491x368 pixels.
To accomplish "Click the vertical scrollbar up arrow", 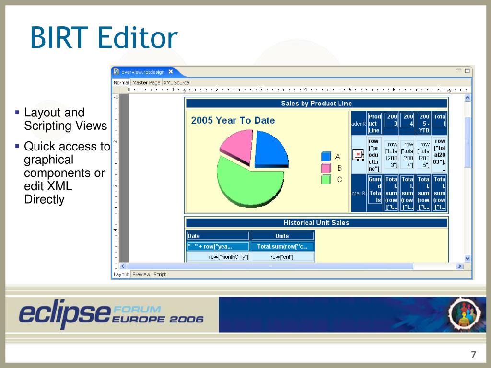I will click(468, 98).
